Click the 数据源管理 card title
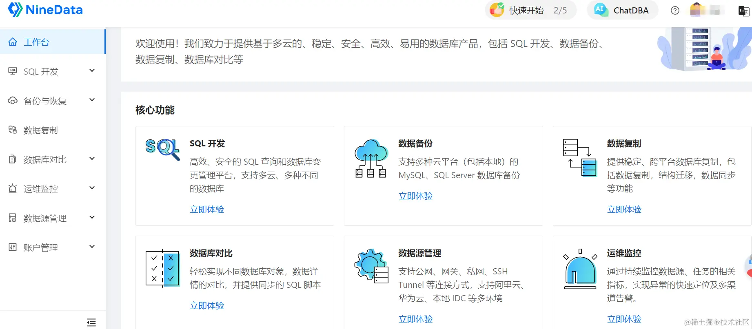752x329 pixels. pos(420,253)
